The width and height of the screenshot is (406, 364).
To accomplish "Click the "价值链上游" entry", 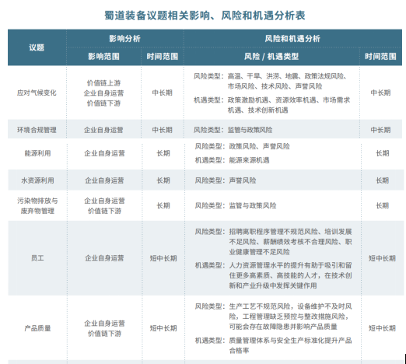I will 103,83.
